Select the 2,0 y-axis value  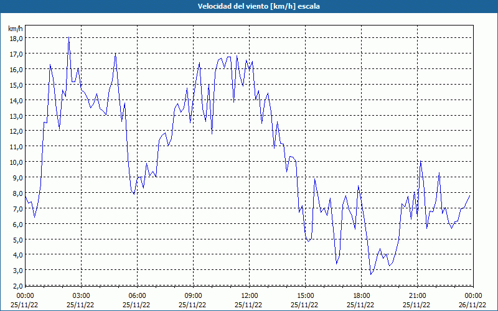18,286
